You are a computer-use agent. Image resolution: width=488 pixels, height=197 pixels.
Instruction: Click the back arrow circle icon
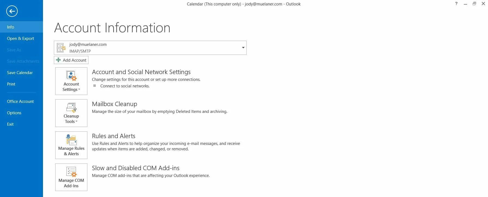(12, 11)
